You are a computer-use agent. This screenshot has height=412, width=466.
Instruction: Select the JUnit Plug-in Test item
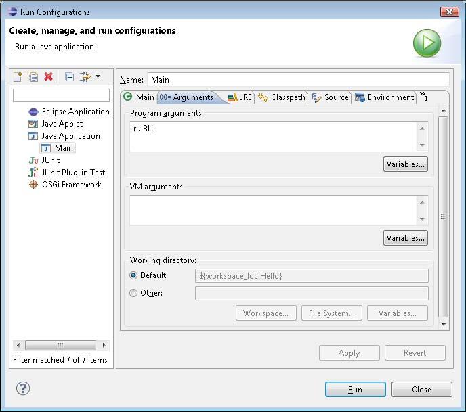point(66,173)
